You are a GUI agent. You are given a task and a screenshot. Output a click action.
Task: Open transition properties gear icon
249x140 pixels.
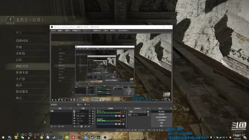tap(148, 112)
